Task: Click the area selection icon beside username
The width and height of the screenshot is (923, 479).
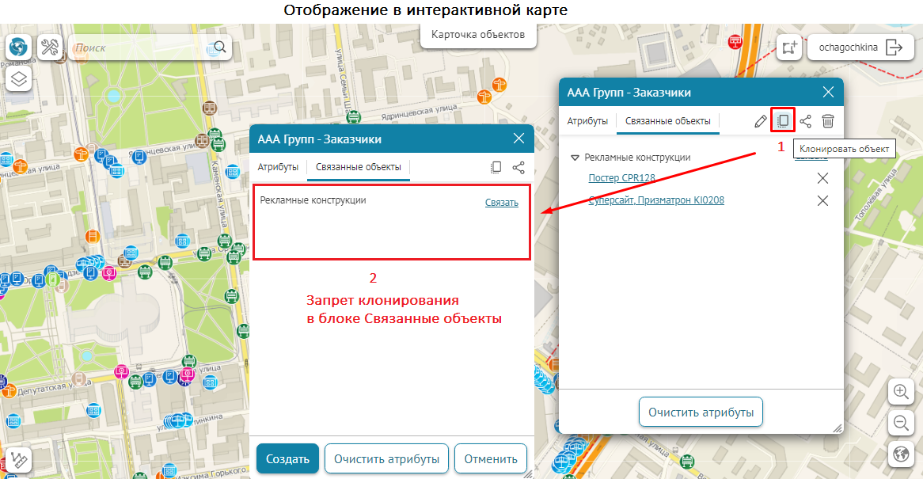Action: pos(788,48)
